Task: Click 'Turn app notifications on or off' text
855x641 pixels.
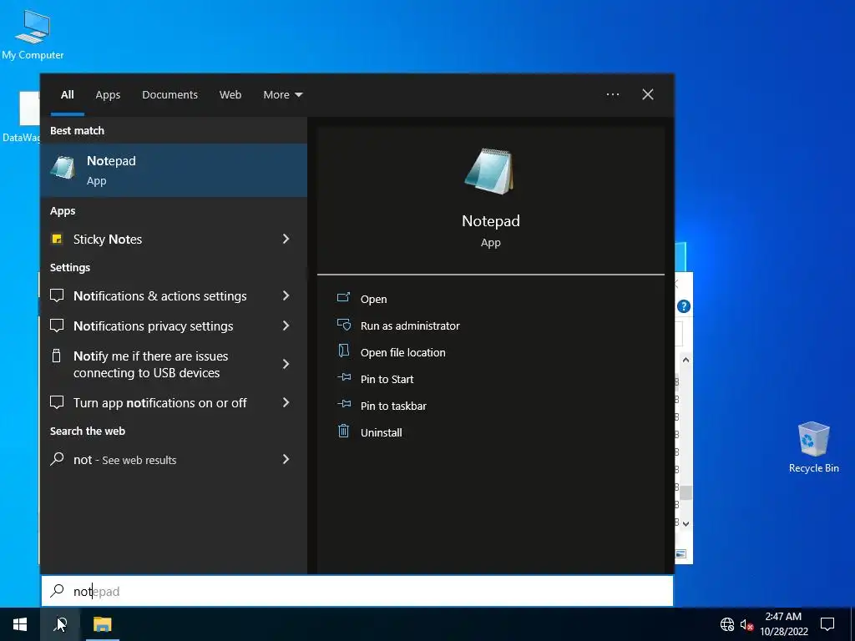Action: click(x=159, y=402)
